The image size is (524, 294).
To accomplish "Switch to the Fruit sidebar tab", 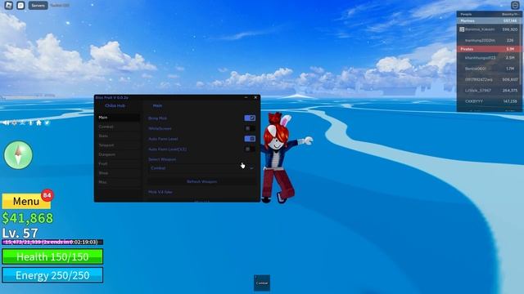I will coord(118,164).
